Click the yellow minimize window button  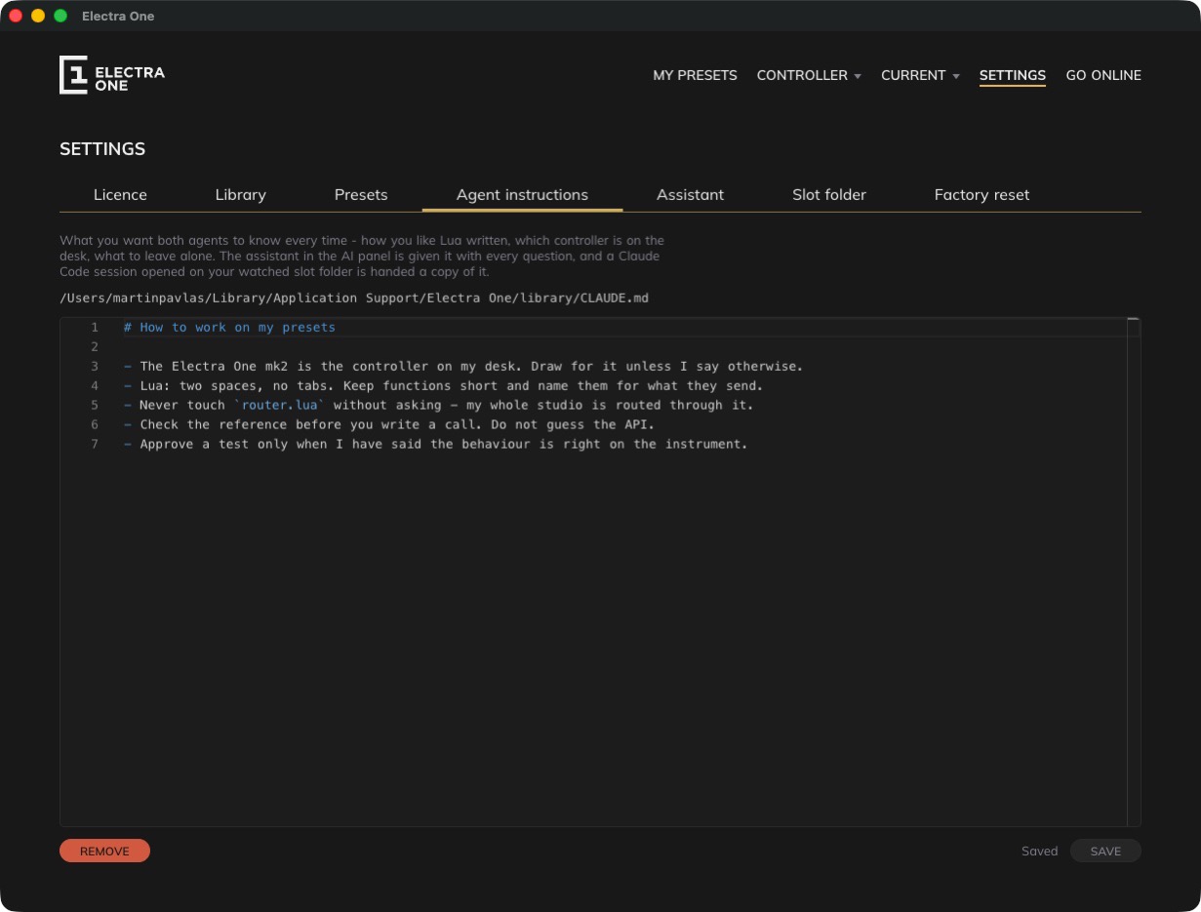click(38, 16)
